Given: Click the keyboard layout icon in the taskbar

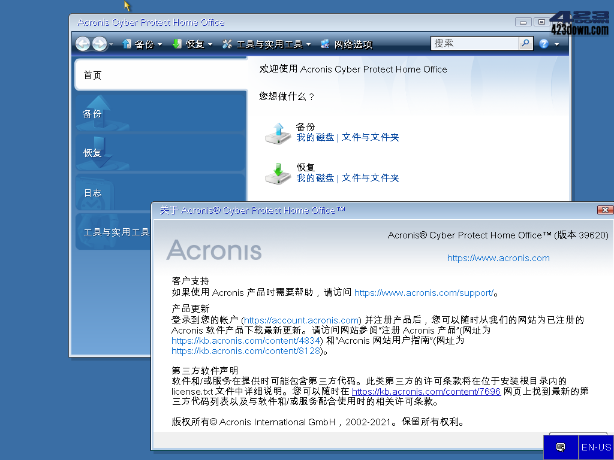Looking at the screenshot, I should click(561, 447).
